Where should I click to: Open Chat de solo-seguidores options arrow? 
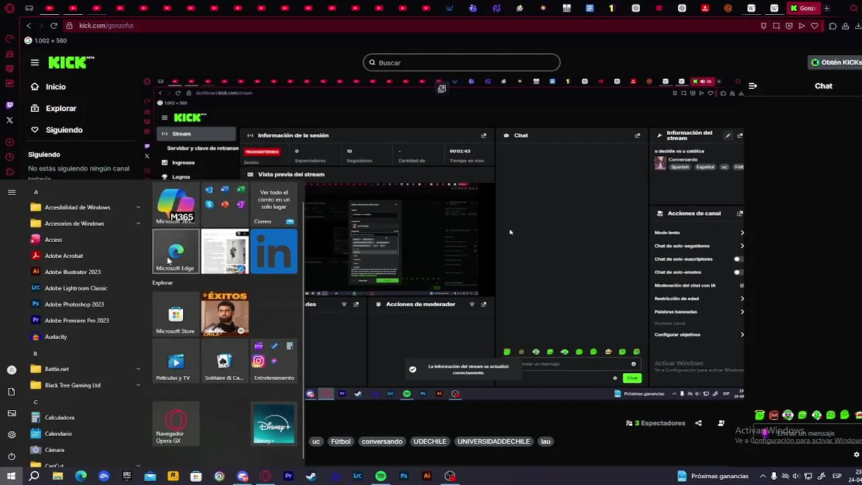click(741, 246)
